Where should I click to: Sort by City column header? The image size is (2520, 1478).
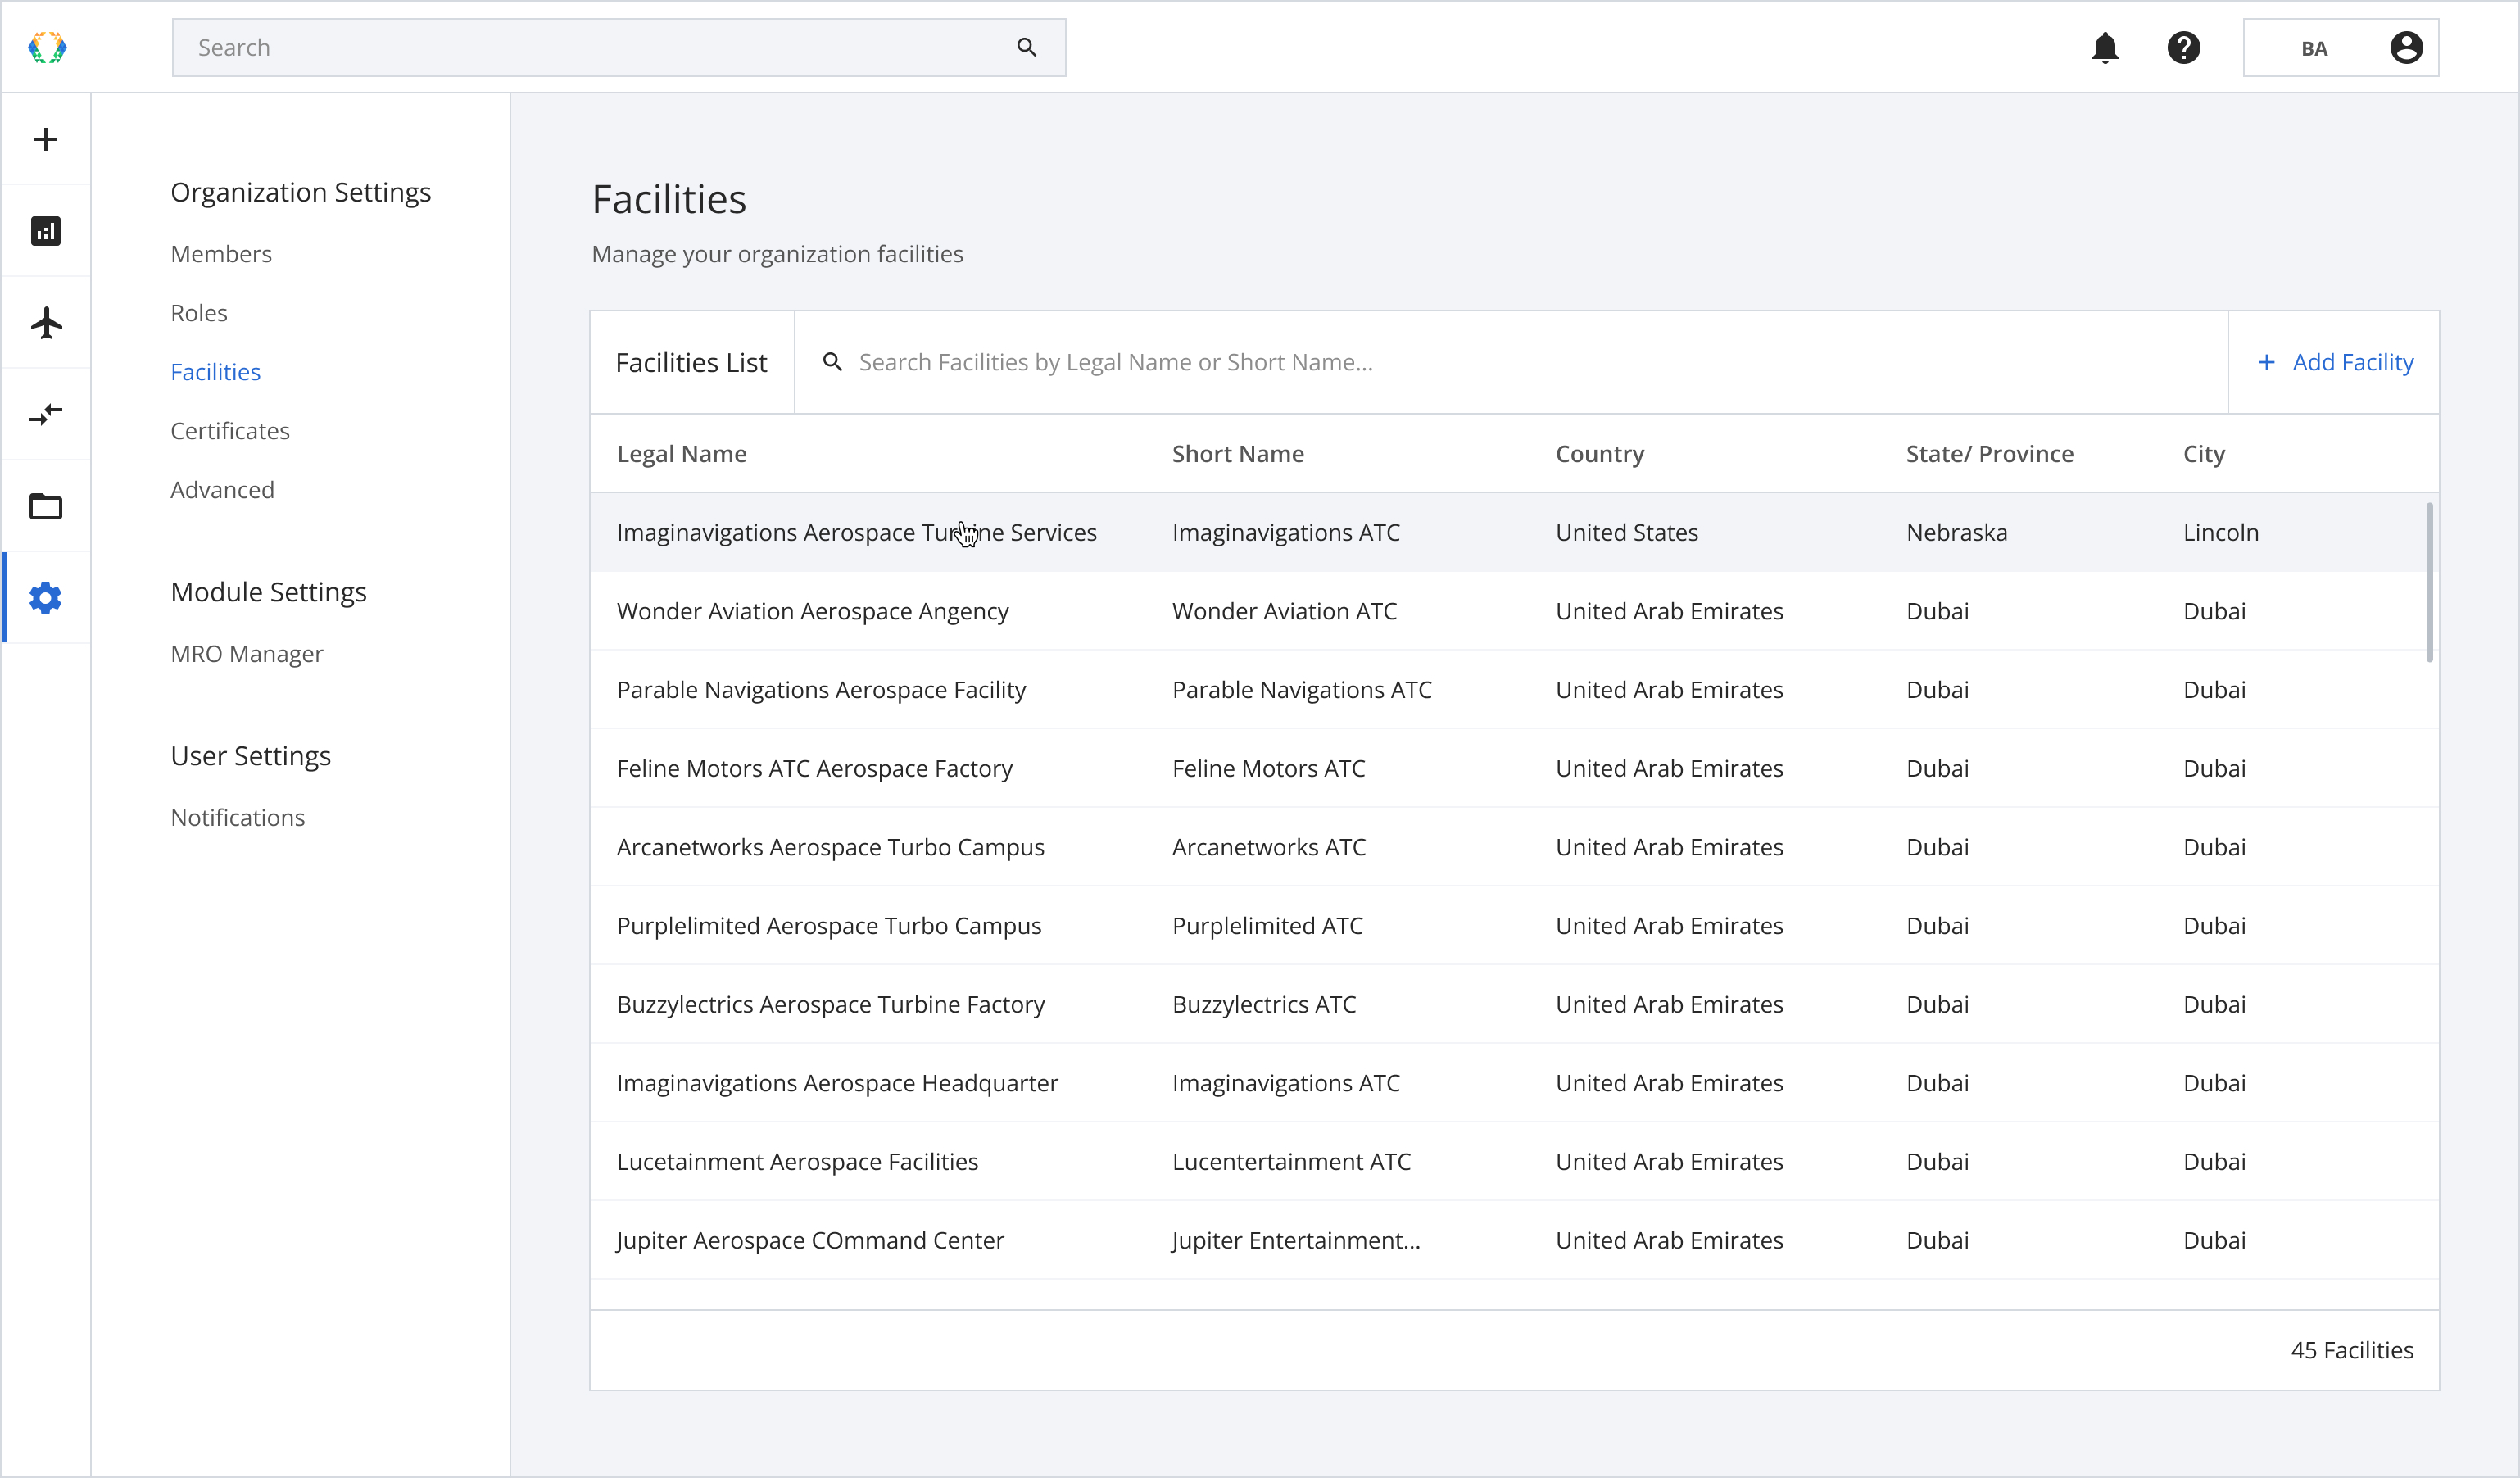tap(2204, 454)
